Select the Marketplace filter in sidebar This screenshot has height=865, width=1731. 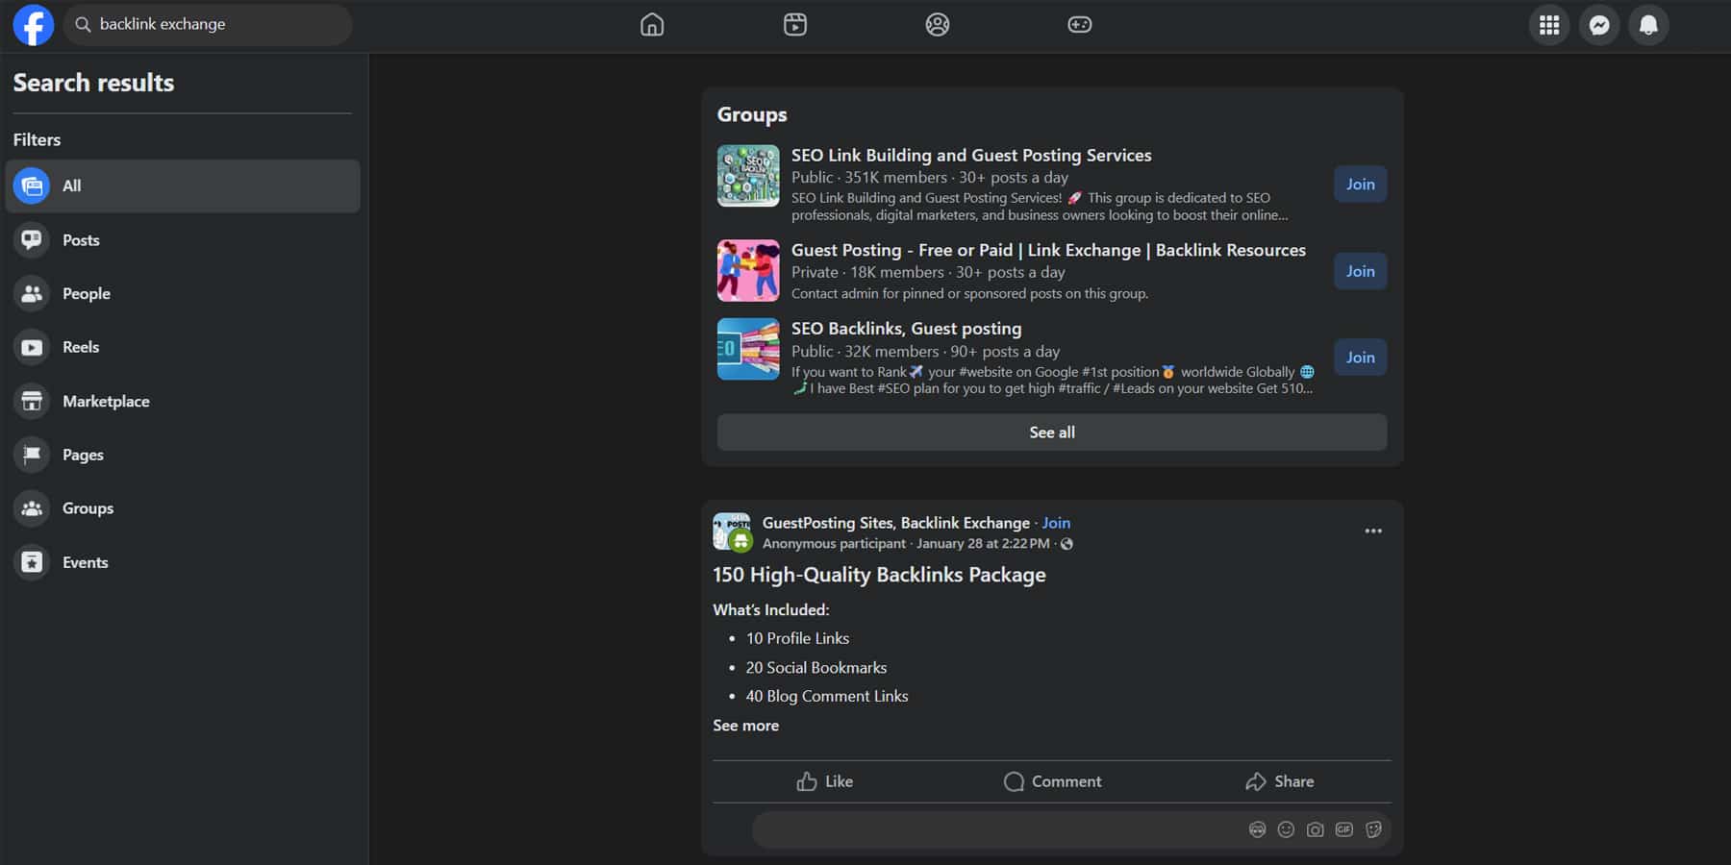pyautogui.click(x=106, y=401)
